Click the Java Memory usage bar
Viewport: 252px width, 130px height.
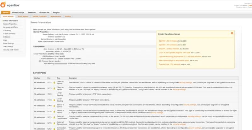tap(61, 64)
